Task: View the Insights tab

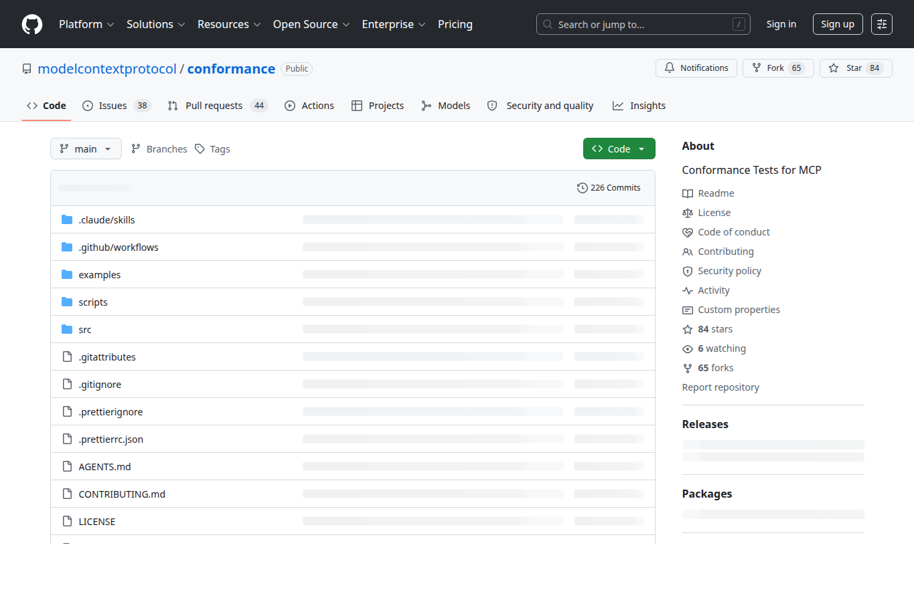Action: [639, 106]
